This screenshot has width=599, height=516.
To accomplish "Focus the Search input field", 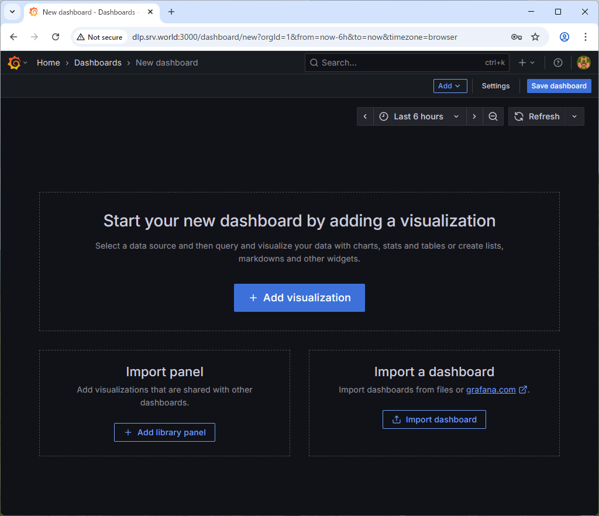I will (x=398, y=63).
